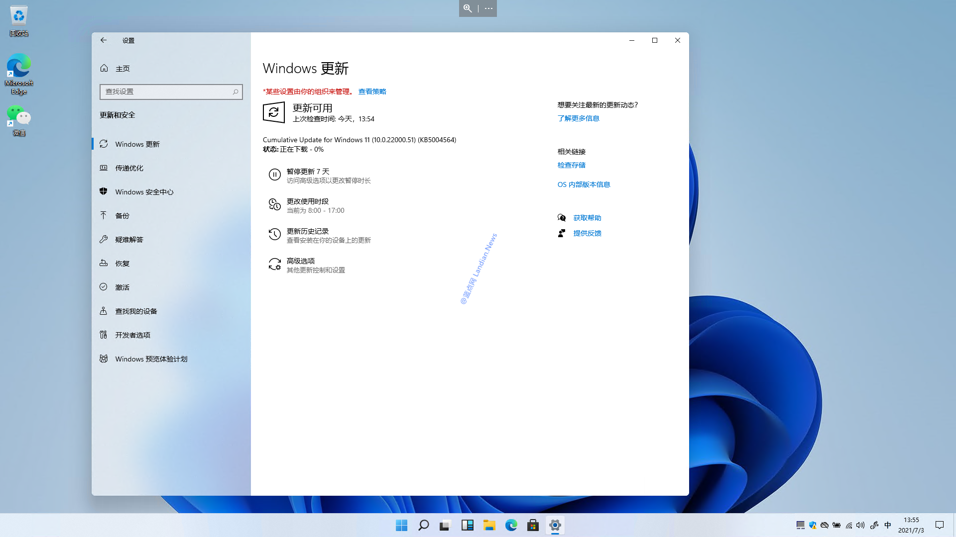The image size is (956, 537).
Task: Open Windows 安全中心 sidebar item
Action: coord(171,192)
